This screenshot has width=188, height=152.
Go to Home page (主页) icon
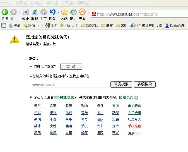point(44,12)
